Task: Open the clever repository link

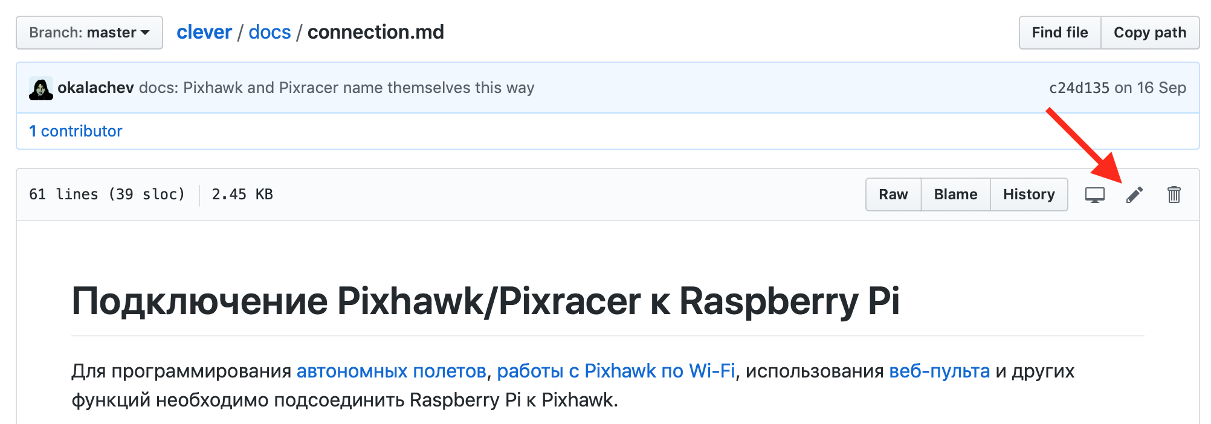Action: coord(204,32)
